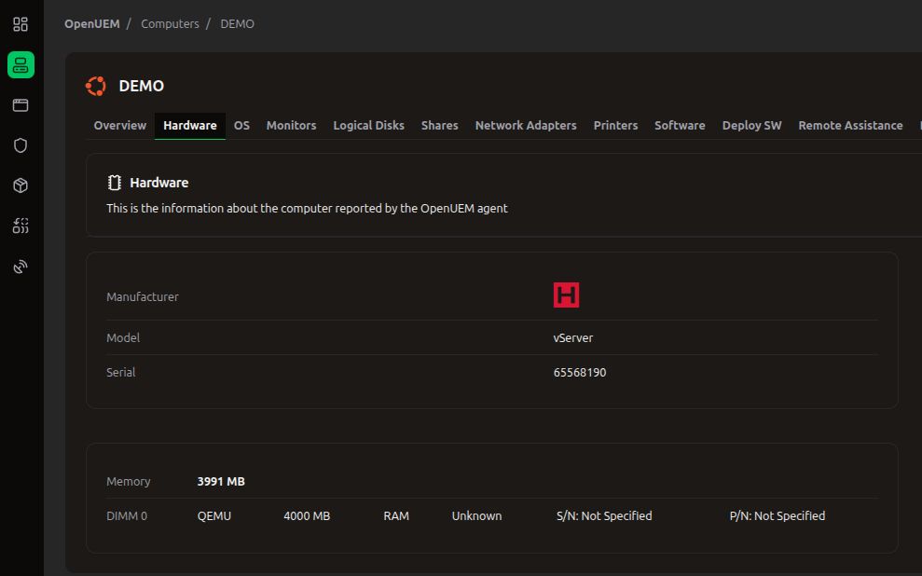922x576 pixels.
Task: Click the Model label
Action: [x=123, y=338]
